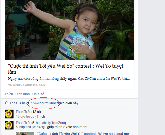Screen dimensions: 165x135
Task: Click sunflower avatar on the bit.ly comment
Action: coord(9,125)
